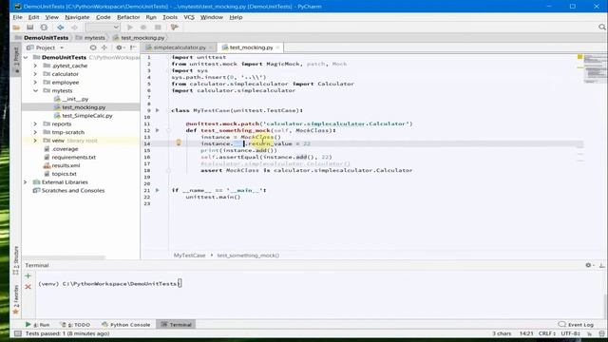Click terminal vertical scrollbar
The width and height of the screenshot is (608, 342).
tap(605, 306)
